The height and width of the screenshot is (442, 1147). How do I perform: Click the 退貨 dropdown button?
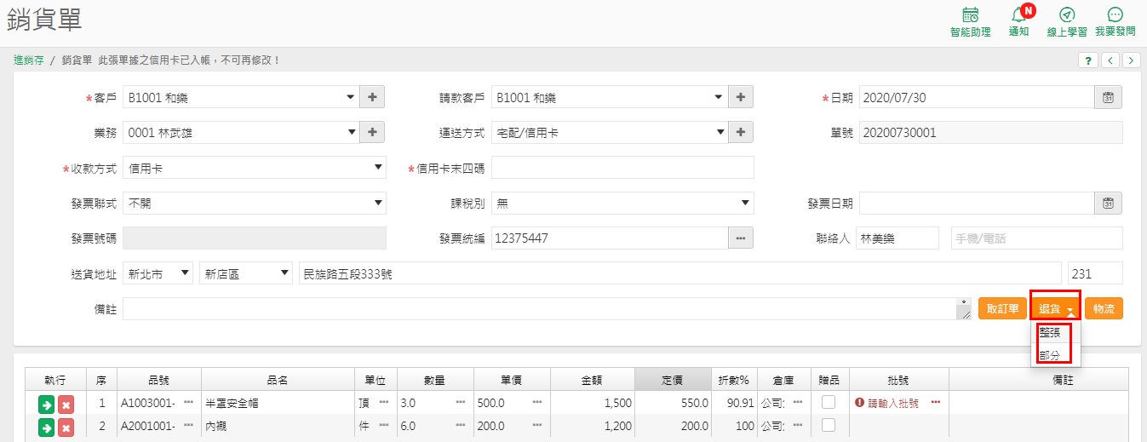point(1056,308)
